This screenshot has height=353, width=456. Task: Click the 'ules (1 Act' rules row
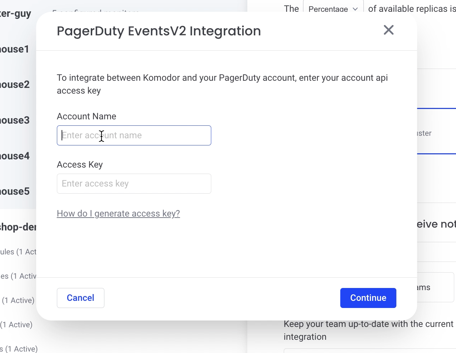coord(18,252)
